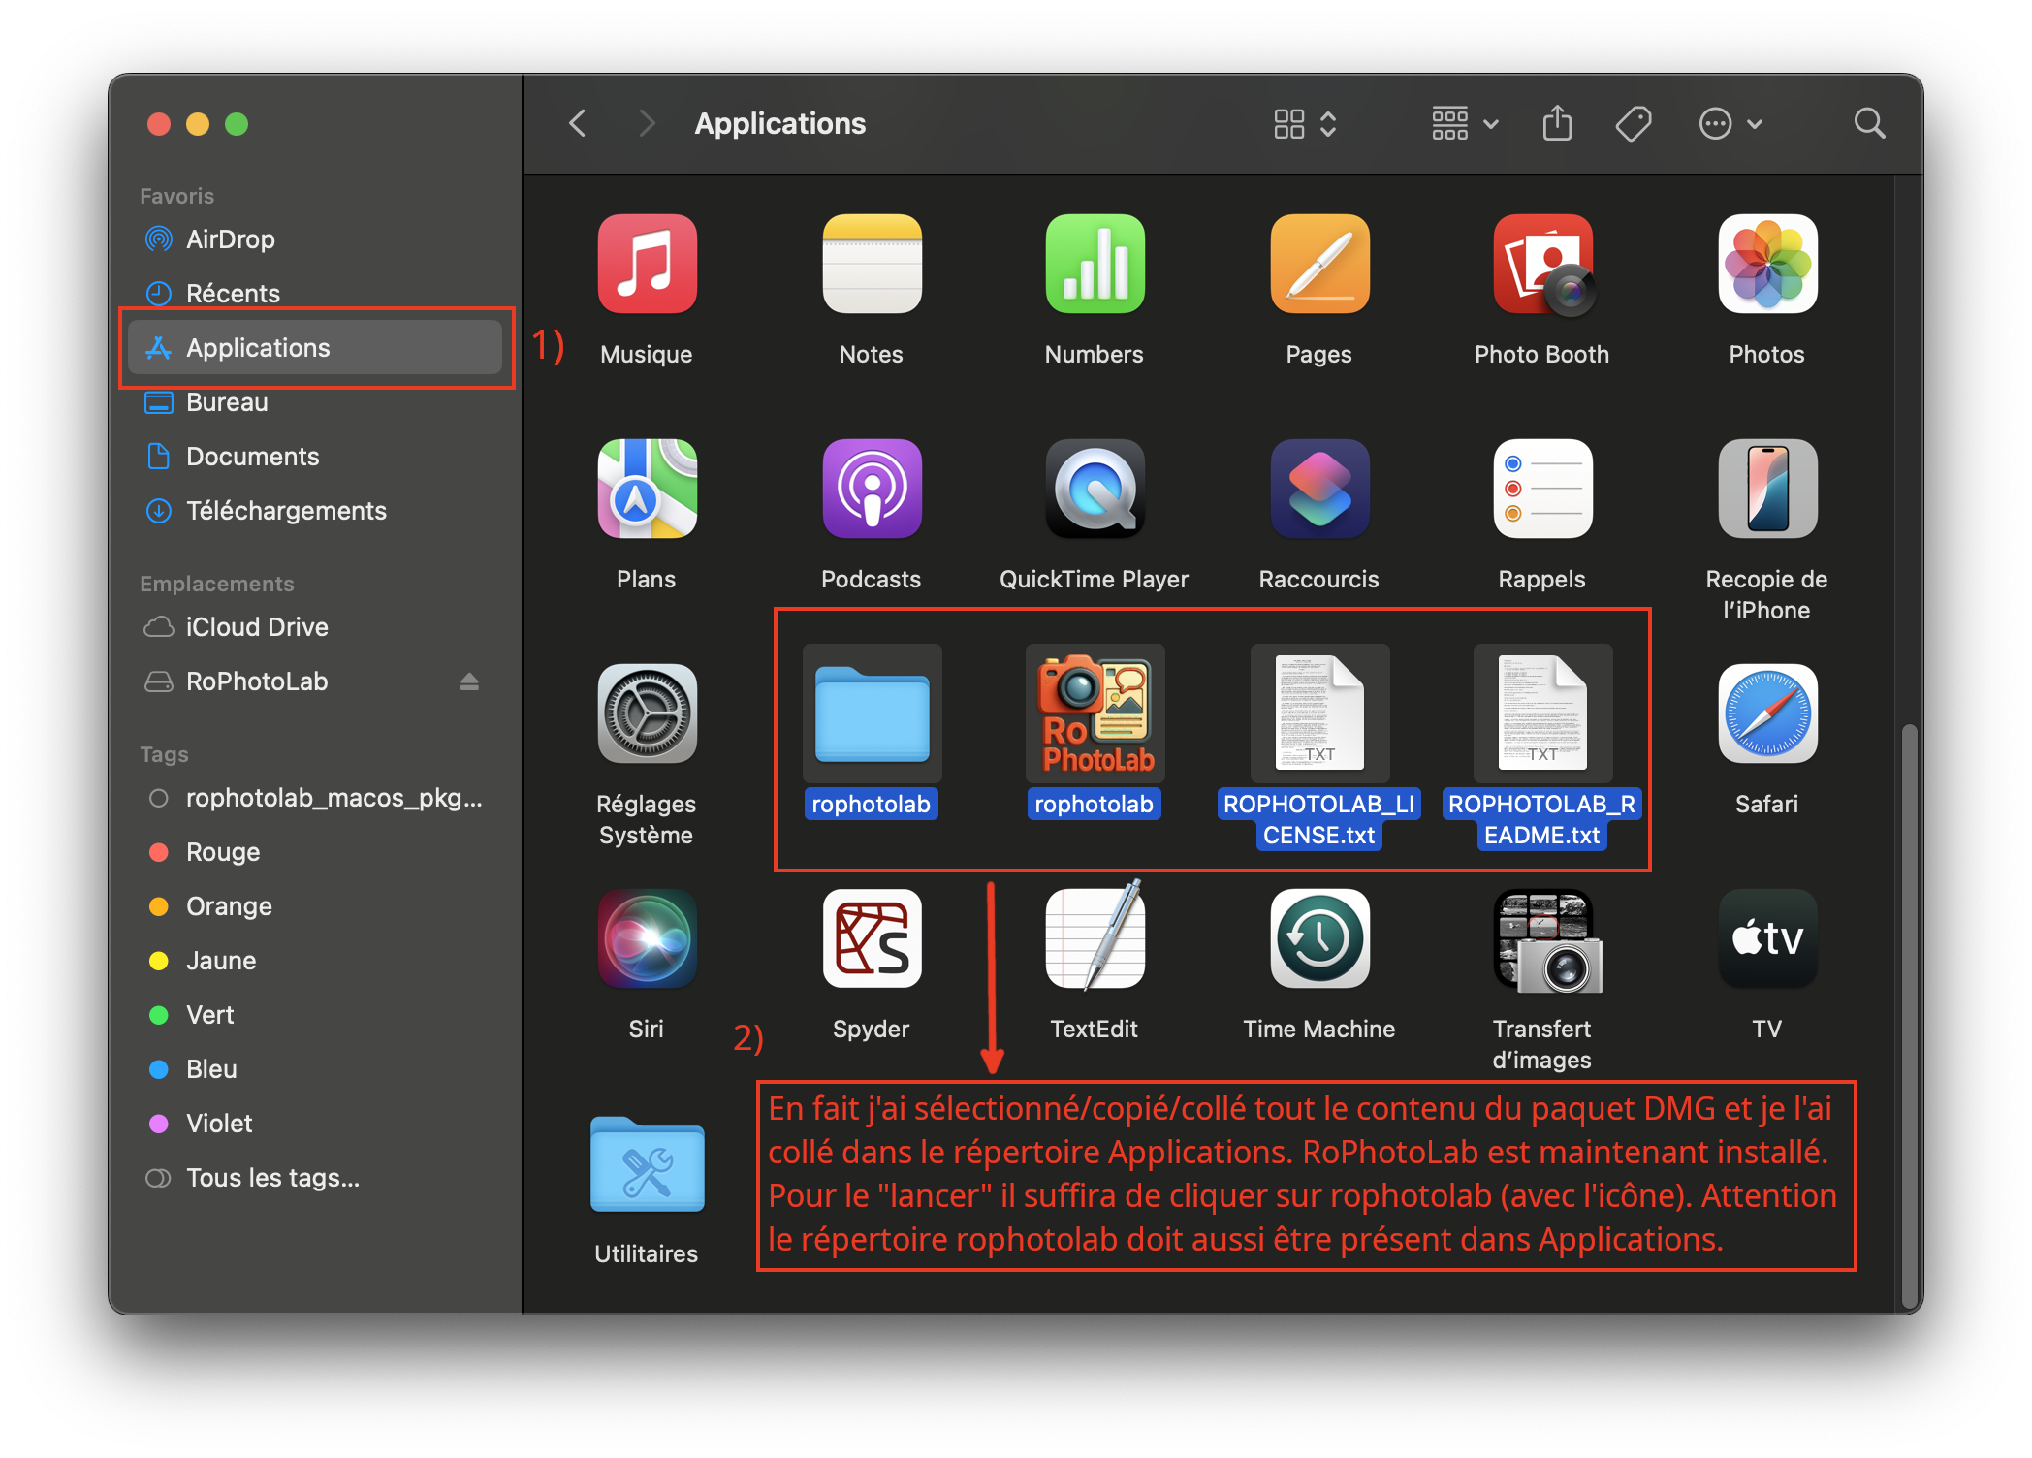Go back with the left chevron
Image resolution: width=2032 pixels, height=1458 pixels.
click(578, 124)
